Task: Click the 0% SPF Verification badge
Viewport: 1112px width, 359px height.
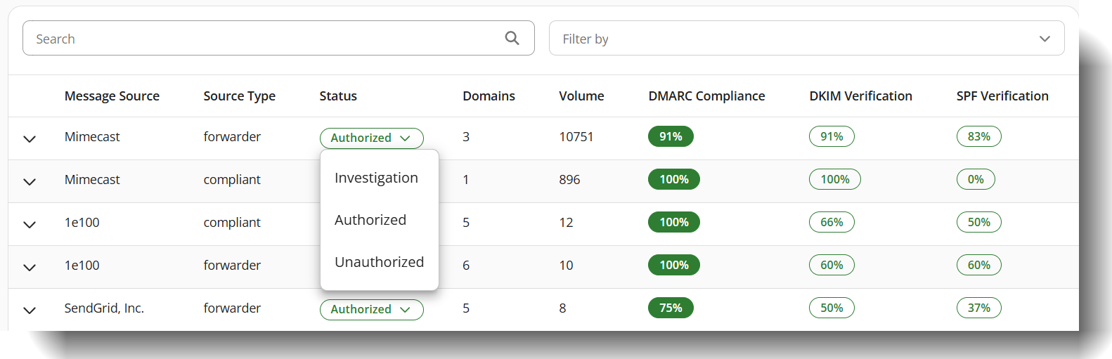Action: pos(975,179)
